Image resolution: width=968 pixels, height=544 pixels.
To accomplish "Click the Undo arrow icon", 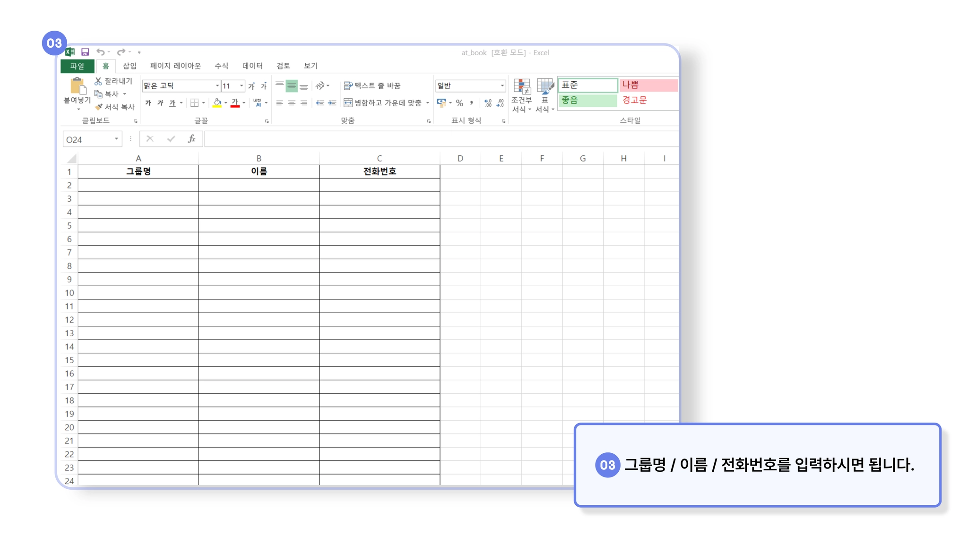I will 100,52.
